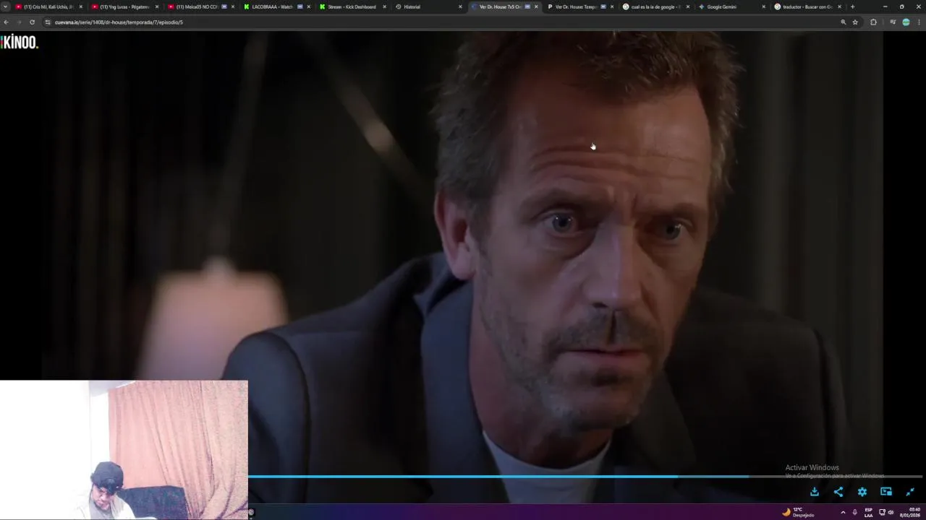Go back with the browser back arrow
Viewport: 926px width, 520px height.
(x=7, y=22)
